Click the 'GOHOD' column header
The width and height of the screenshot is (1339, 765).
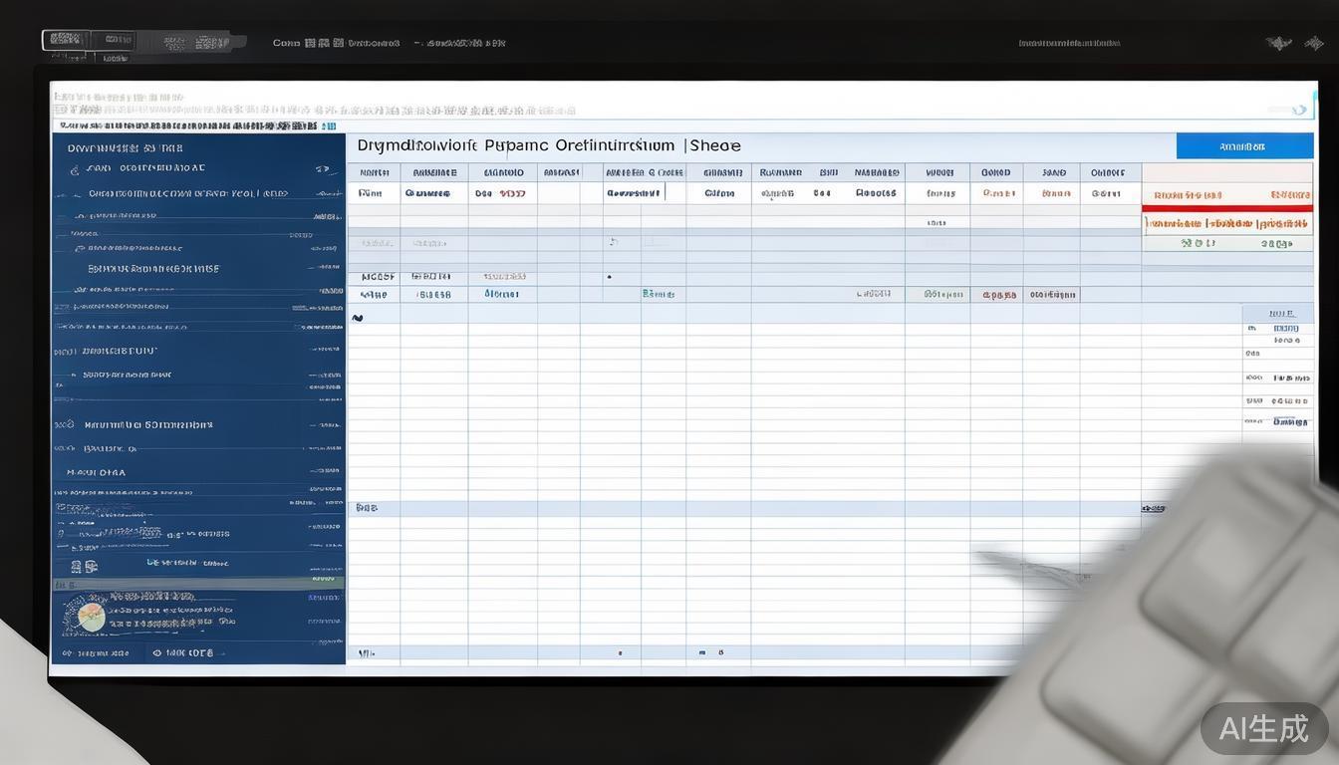tap(995, 172)
